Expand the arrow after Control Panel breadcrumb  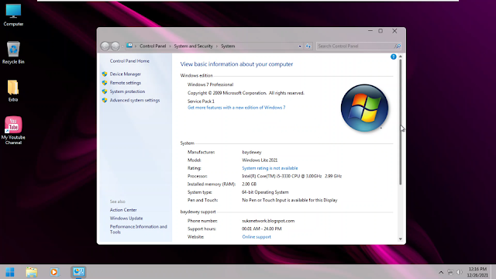pos(170,46)
